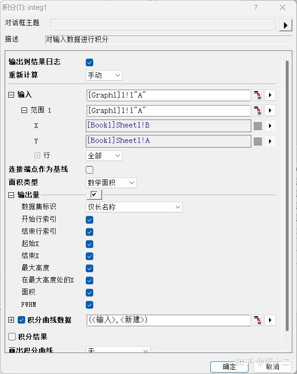The width and height of the screenshot is (297, 374).
Task: Click the range selector icon for 积分曲线数据
Action: point(257,320)
